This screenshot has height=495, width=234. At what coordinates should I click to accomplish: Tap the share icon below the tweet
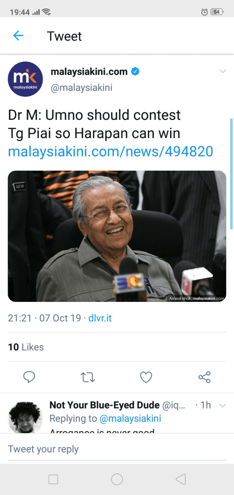(x=204, y=377)
